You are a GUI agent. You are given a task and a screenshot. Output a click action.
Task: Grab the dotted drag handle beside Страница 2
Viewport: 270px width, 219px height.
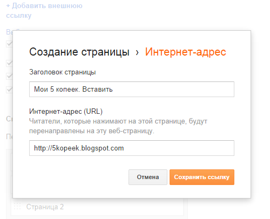click(17, 206)
